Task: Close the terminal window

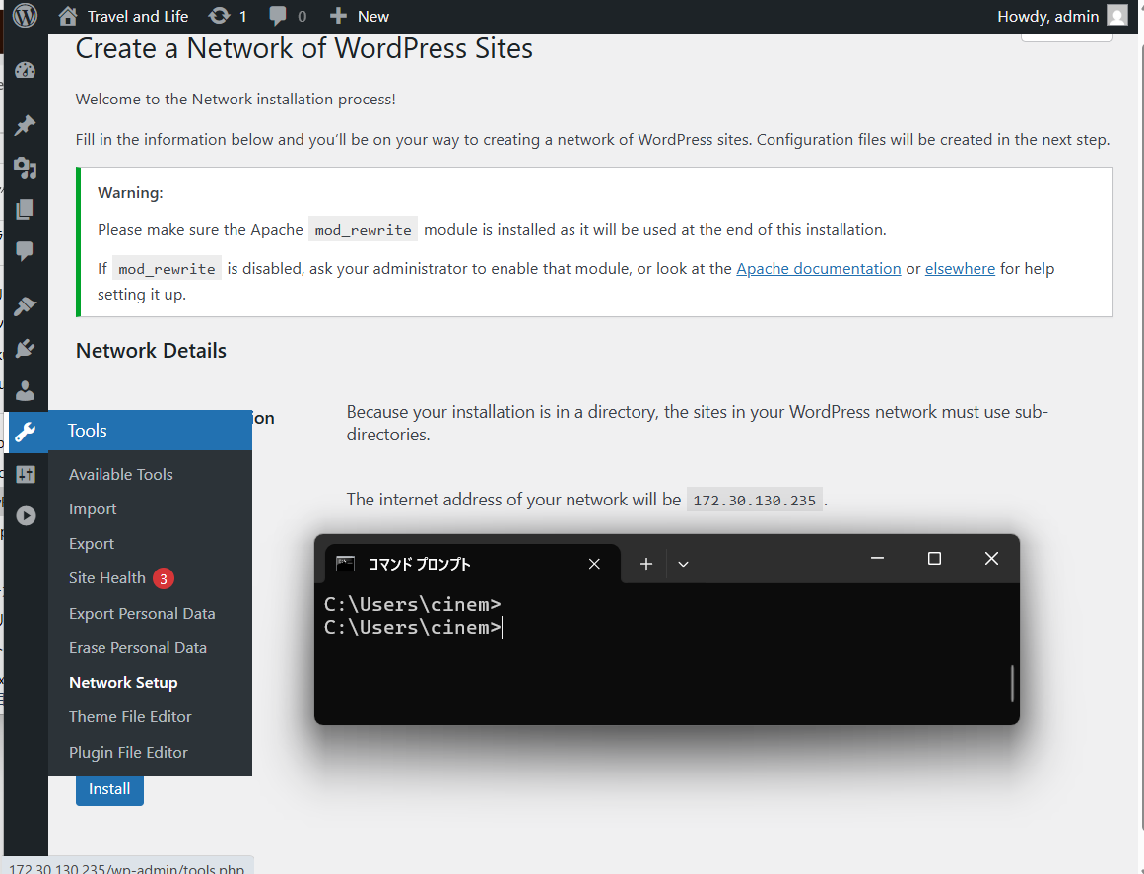Action: [x=991, y=558]
